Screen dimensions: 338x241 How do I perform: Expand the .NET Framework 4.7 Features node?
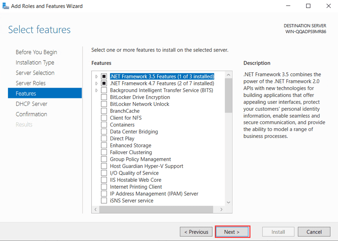pyautogui.click(x=97, y=83)
